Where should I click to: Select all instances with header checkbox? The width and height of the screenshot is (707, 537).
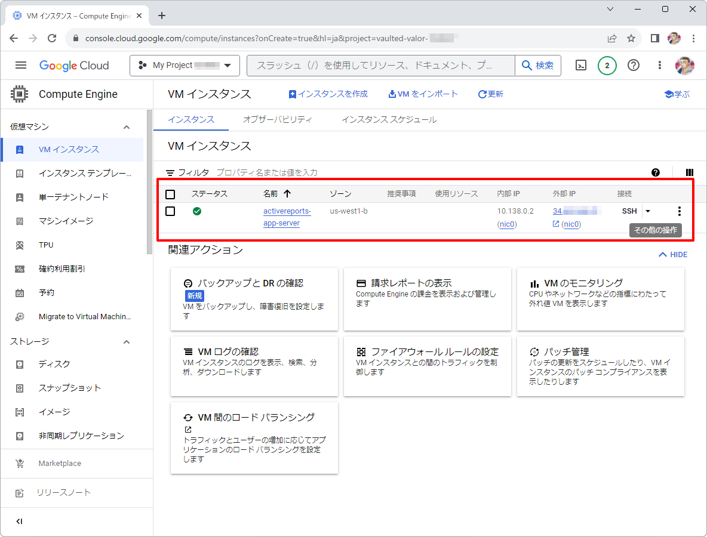170,195
